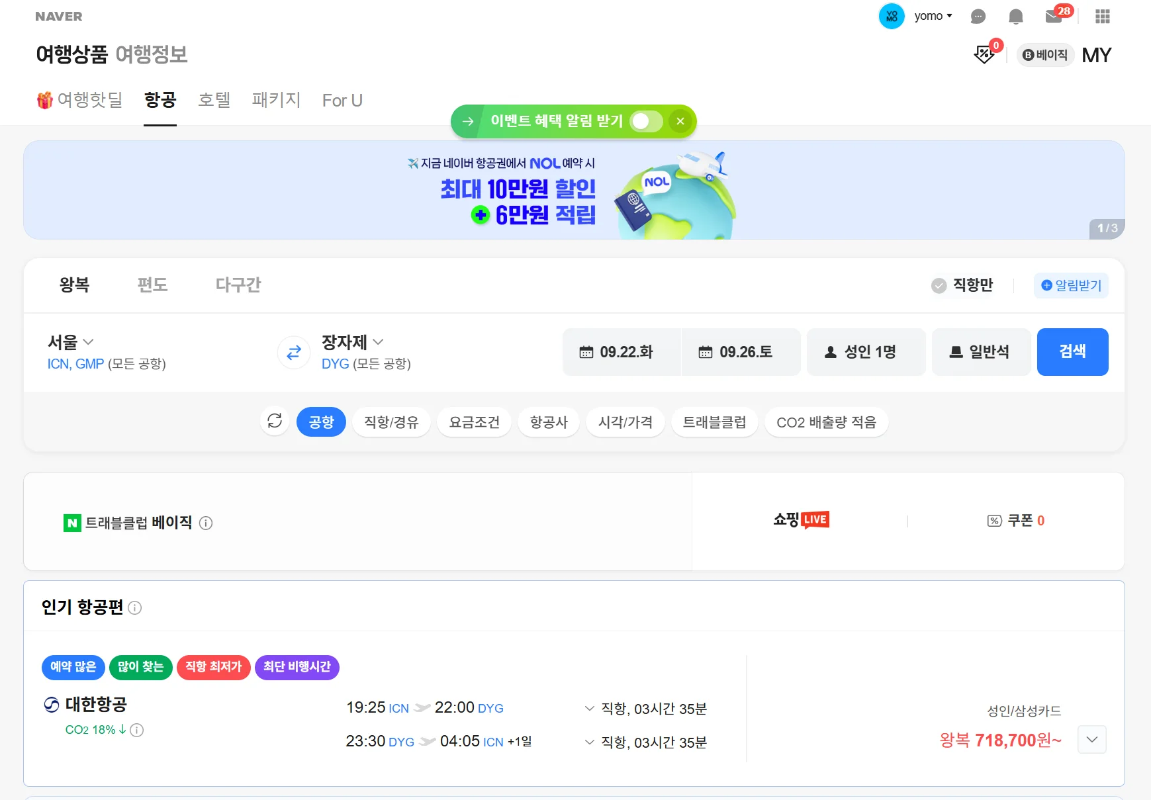This screenshot has height=800, width=1151.
Task: Open the notifications bell icon
Action: coord(1015,17)
